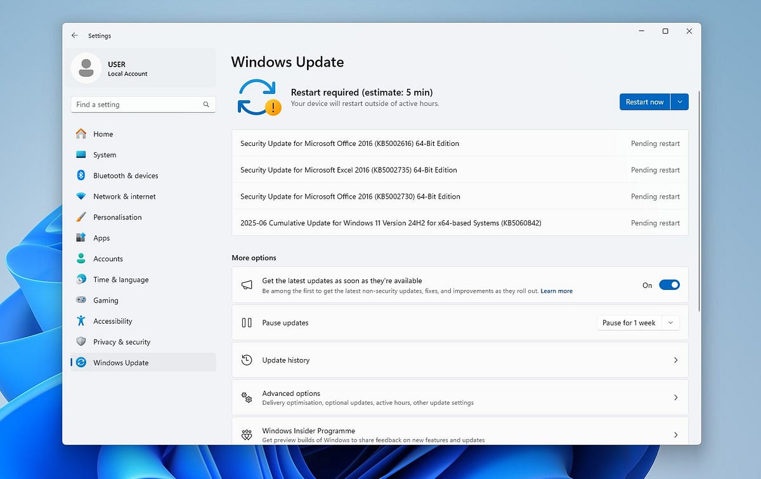Open Accessibility via its figure icon
The height and width of the screenshot is (479, 761).
(x=81, y=321)
